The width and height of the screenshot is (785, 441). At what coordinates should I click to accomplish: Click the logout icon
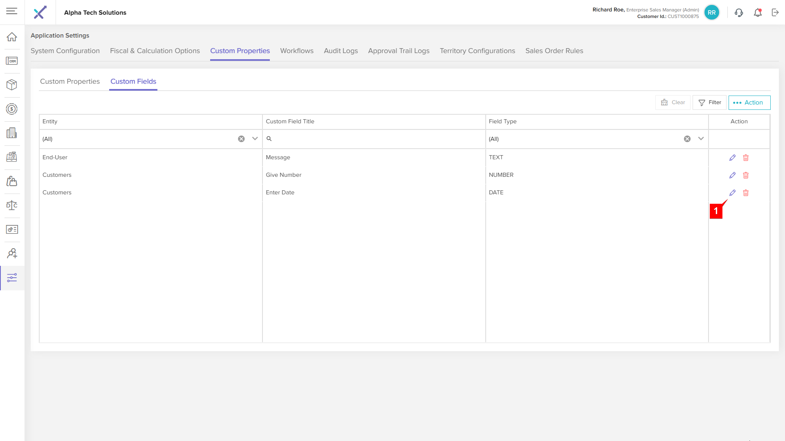pos(775,13)
